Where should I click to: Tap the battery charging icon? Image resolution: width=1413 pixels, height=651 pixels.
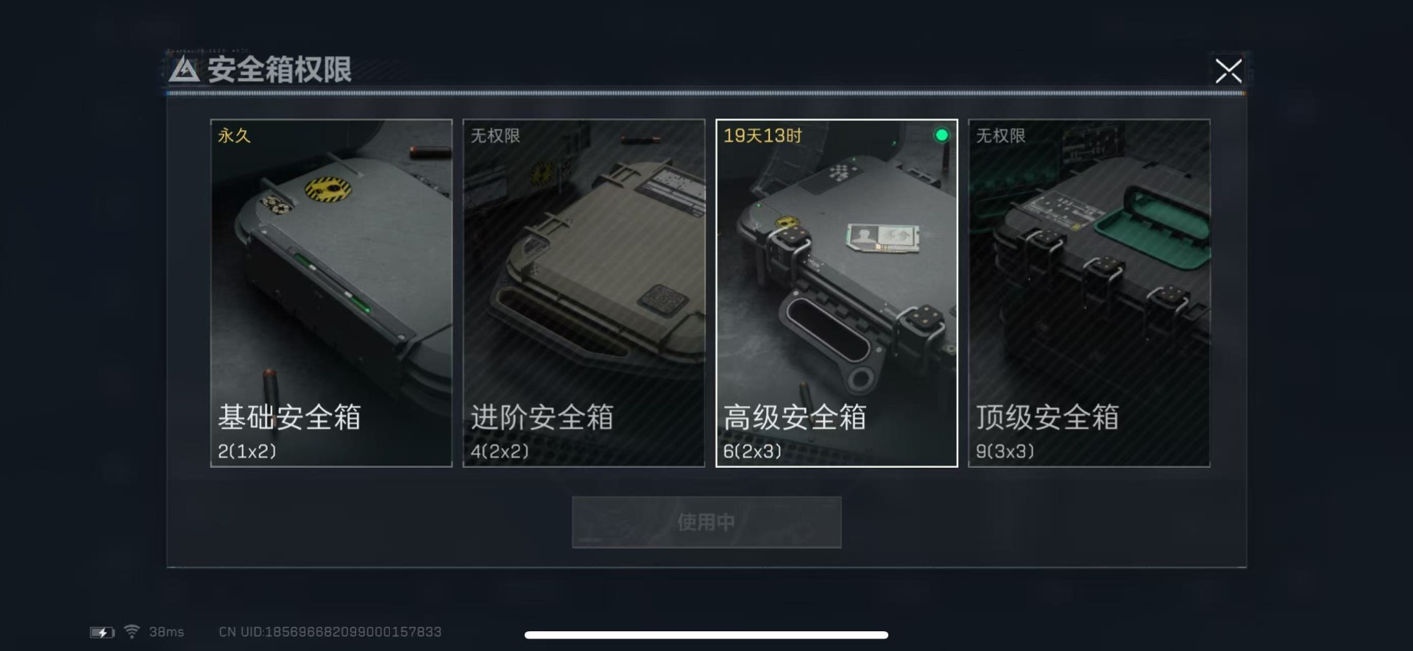point(102,632)
